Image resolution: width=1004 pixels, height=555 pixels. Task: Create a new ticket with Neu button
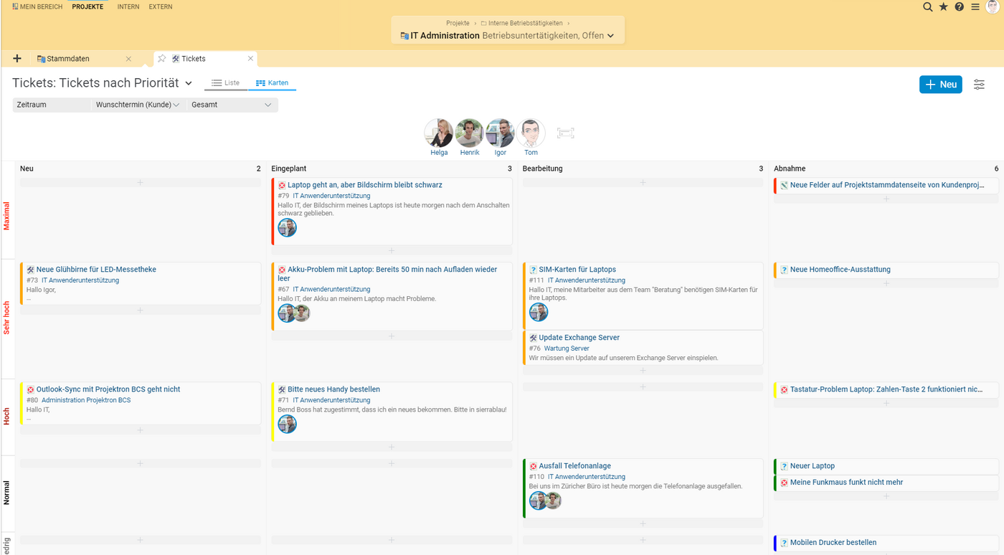[941, 85]
